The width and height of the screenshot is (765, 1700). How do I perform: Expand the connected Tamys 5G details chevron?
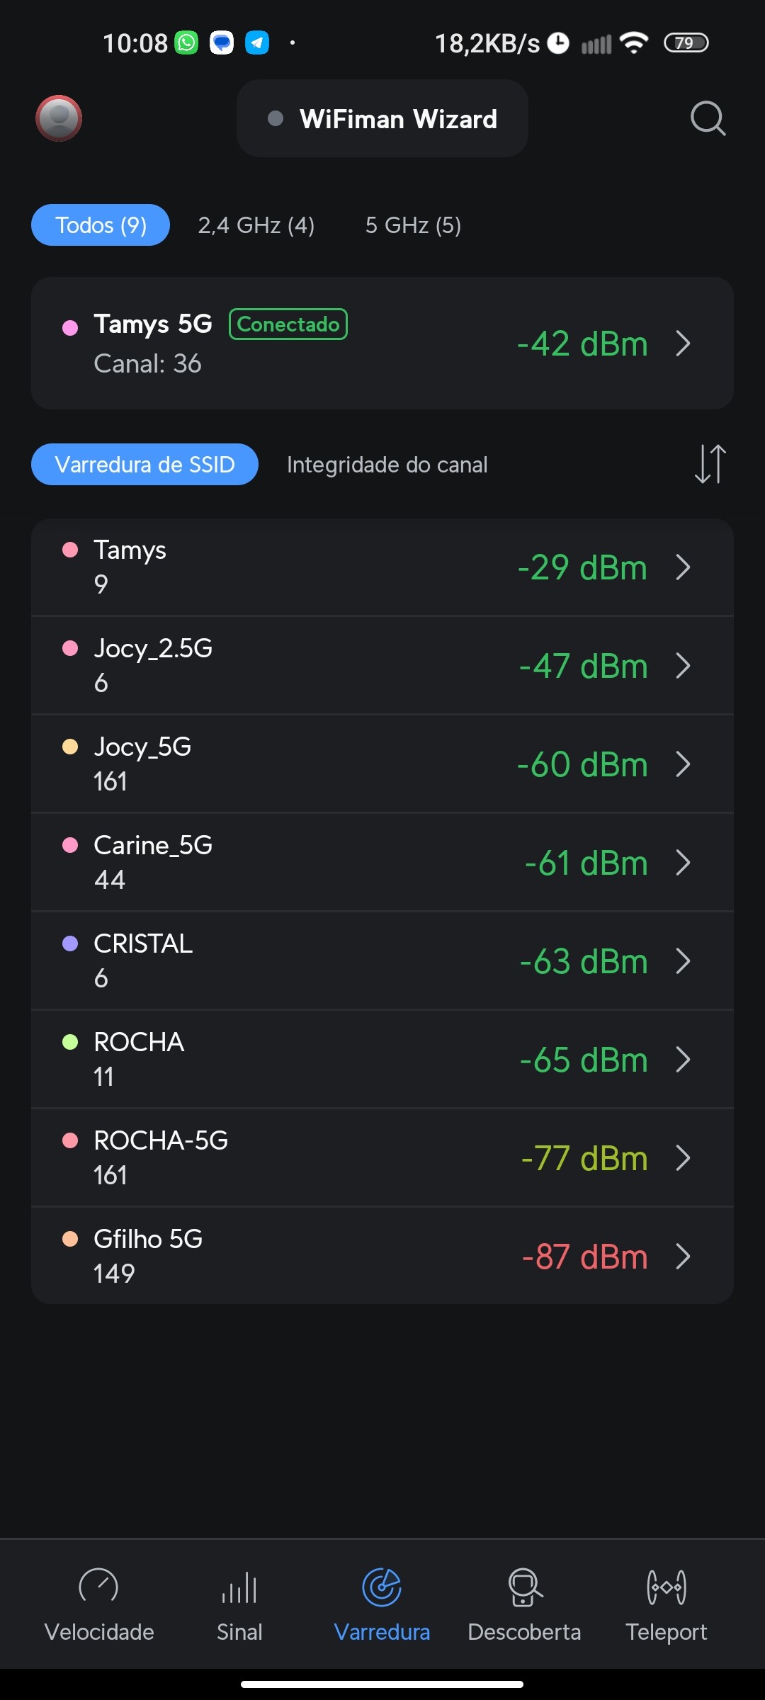tap(683, 344)
